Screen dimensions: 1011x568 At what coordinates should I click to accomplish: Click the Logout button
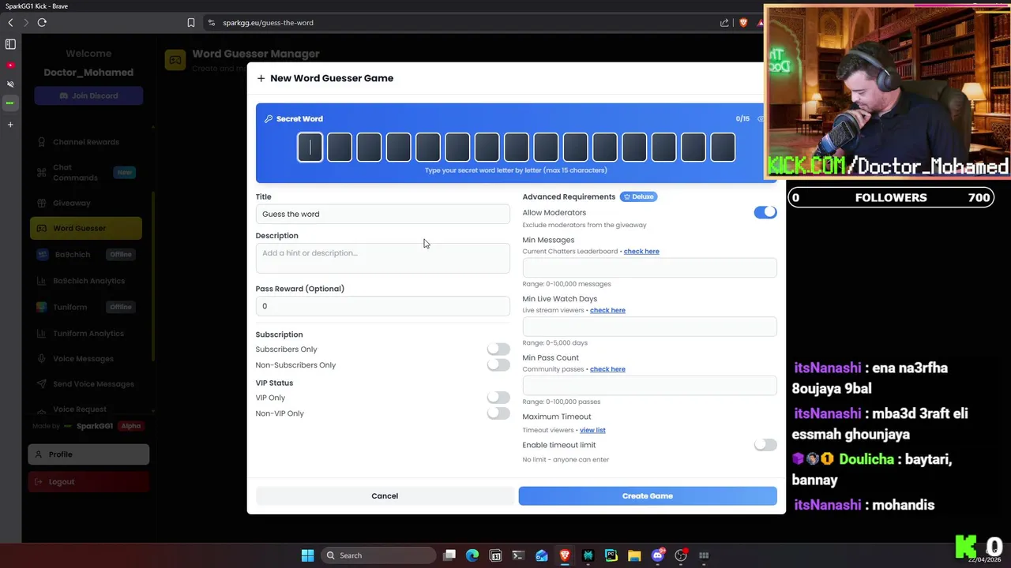click(x=88, y=482)
